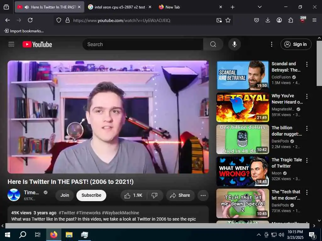Click the video player to pause
322x241 pixels.
108,117
